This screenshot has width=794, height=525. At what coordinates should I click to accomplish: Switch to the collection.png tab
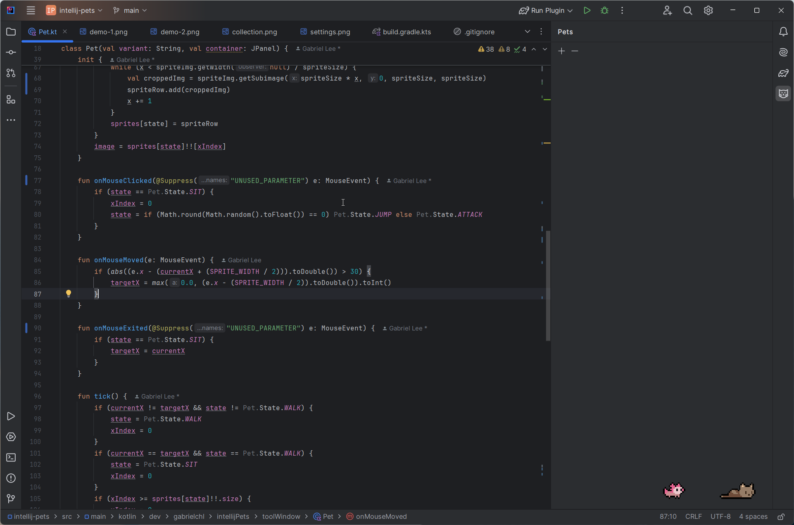(x=250, y=32)
